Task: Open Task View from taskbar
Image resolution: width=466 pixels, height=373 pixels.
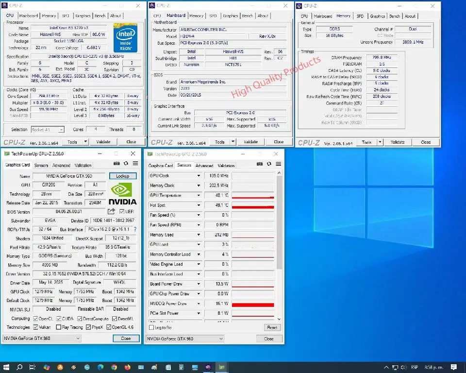Action: click(x=33, y=367)
